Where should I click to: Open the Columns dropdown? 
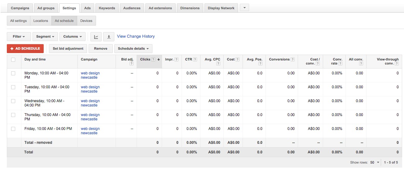tap(72, 36)
